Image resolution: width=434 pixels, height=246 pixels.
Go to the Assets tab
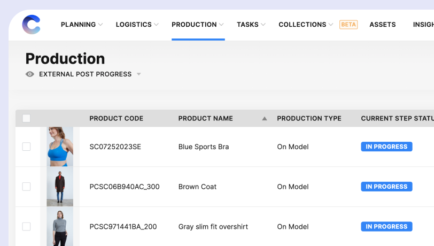coord(382,25)
